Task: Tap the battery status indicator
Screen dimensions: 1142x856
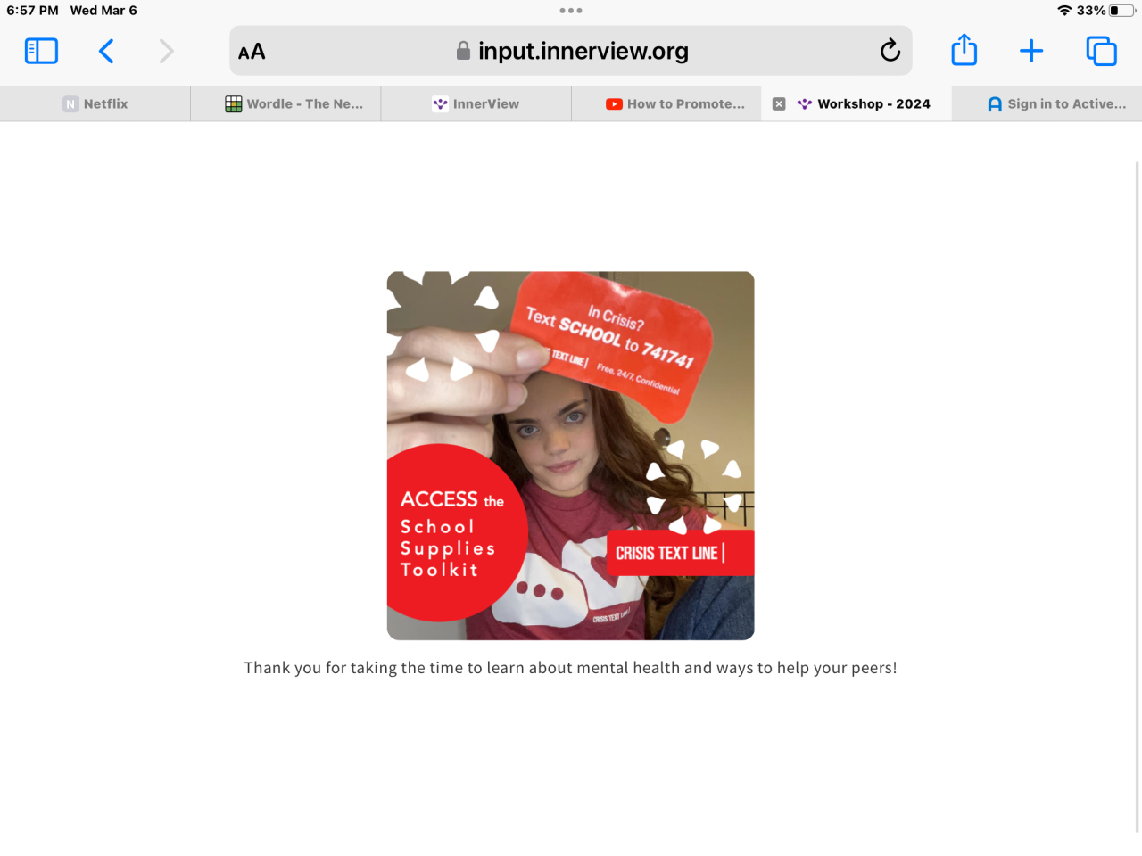Action: (1122, 11)
